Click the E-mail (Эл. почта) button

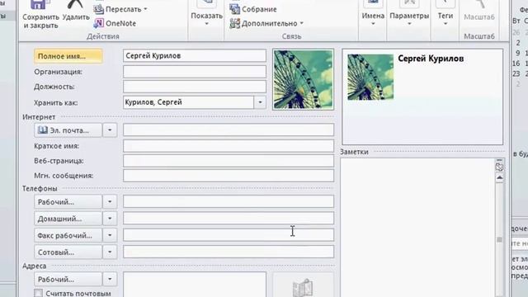(68, 130)
